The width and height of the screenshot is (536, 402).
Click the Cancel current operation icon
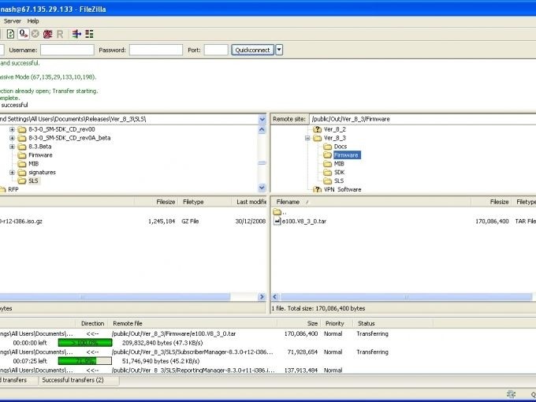pyautogui.click(x=35, y=34)
